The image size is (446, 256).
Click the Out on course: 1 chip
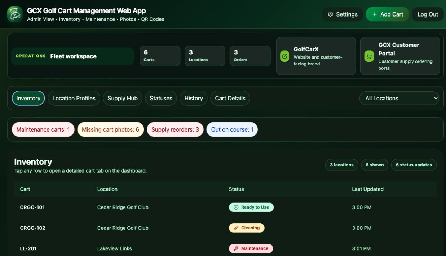click(x=232, y=129)
